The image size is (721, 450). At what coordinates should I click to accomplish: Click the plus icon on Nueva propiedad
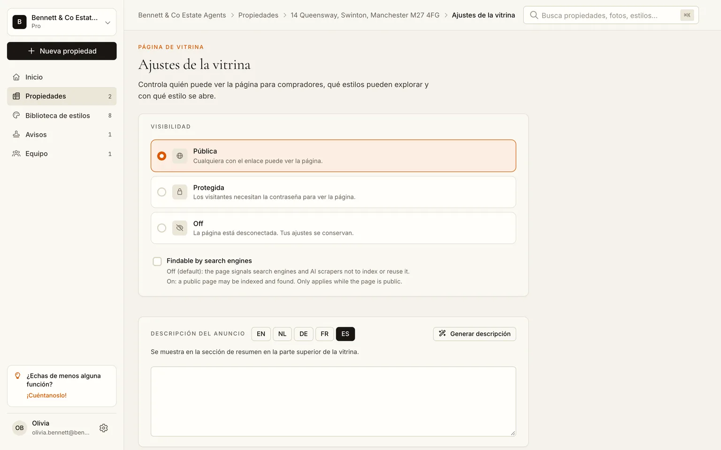coord(31,51)
